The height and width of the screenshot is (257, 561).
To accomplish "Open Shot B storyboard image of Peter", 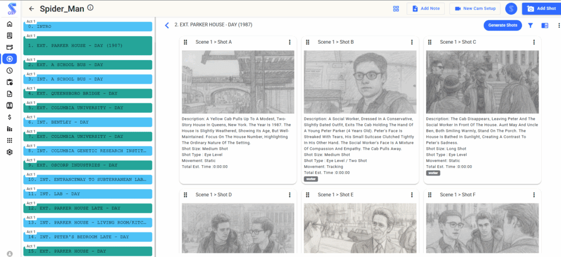I will click(x=360, y=82).
